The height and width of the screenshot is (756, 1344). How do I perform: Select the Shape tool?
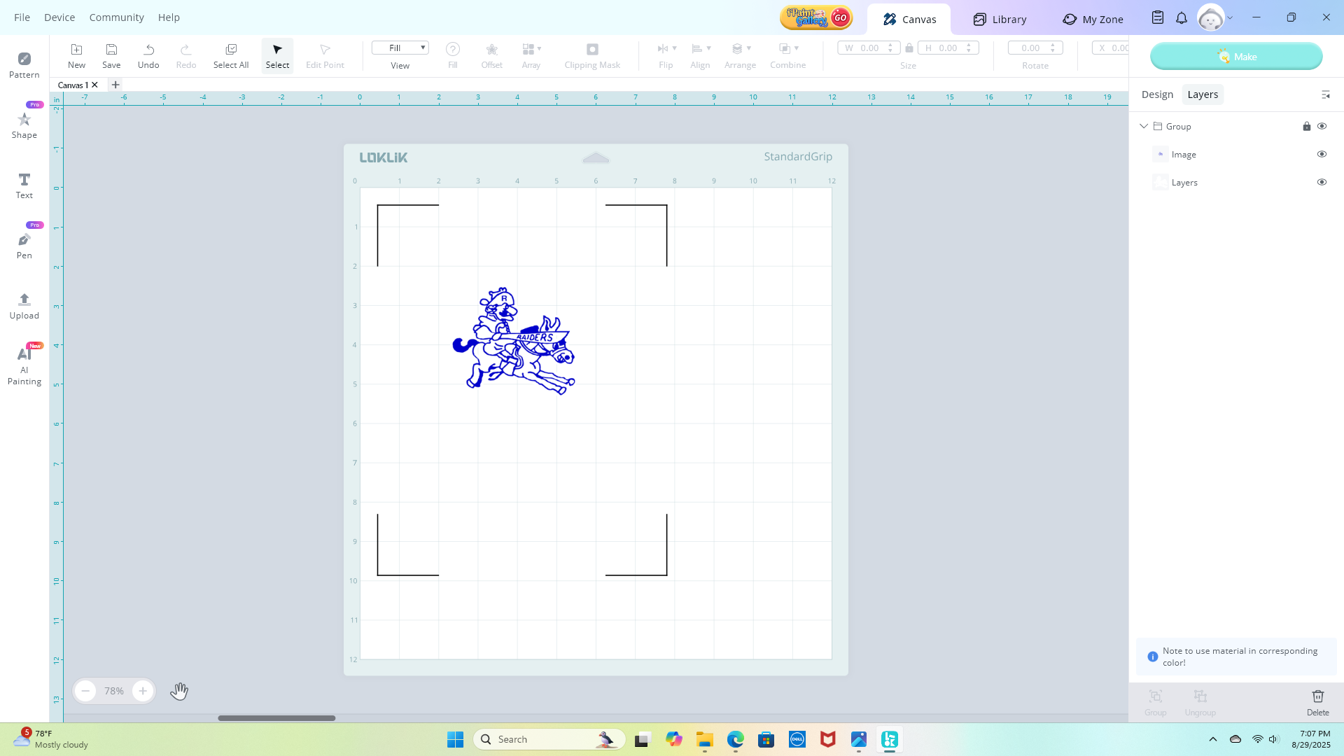tap(24, 125)
